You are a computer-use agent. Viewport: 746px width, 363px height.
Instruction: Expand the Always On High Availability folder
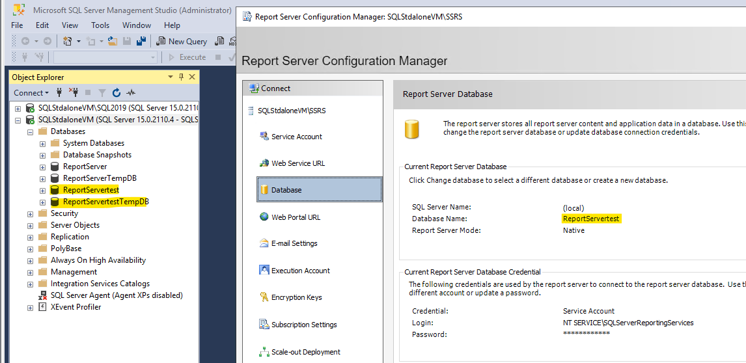click(30, 261)
